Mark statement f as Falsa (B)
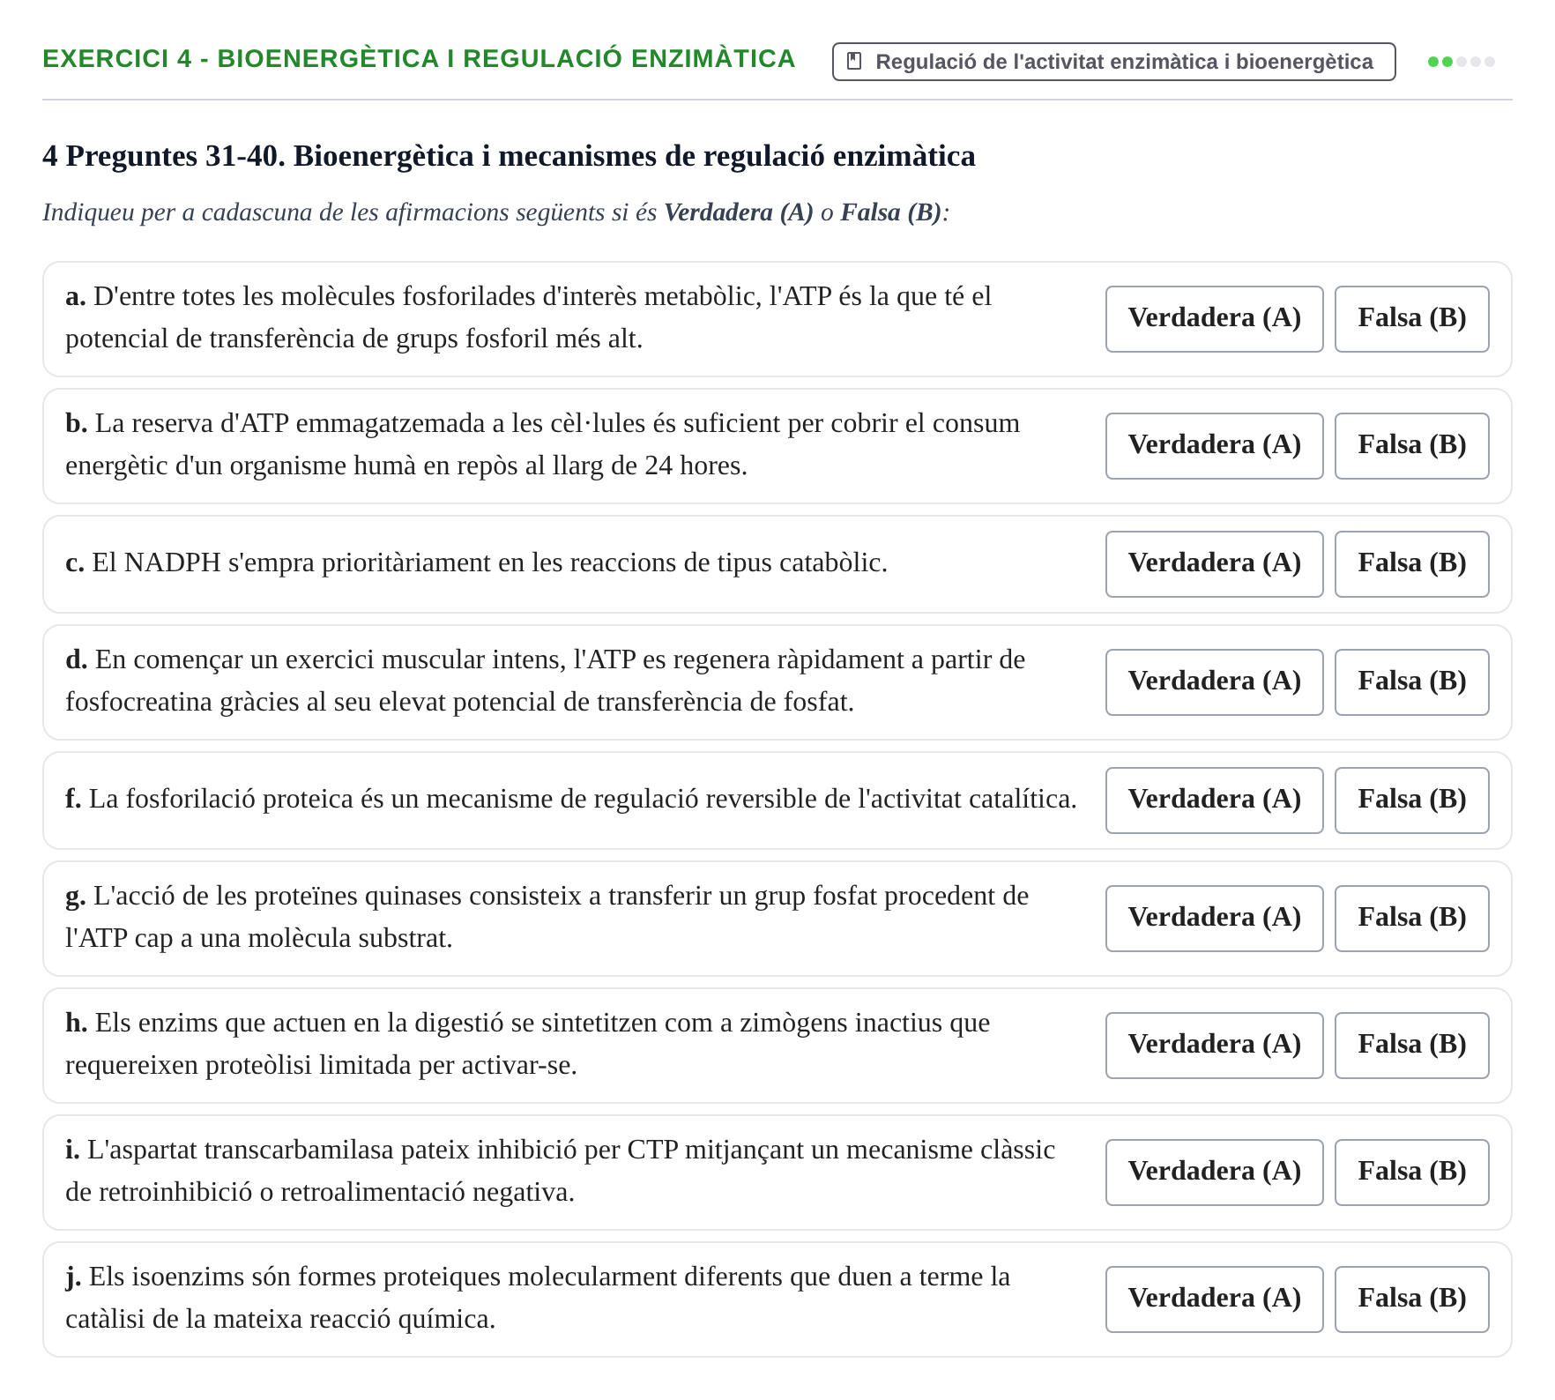This screenshot has height=1400, width=1555. 1411,801
